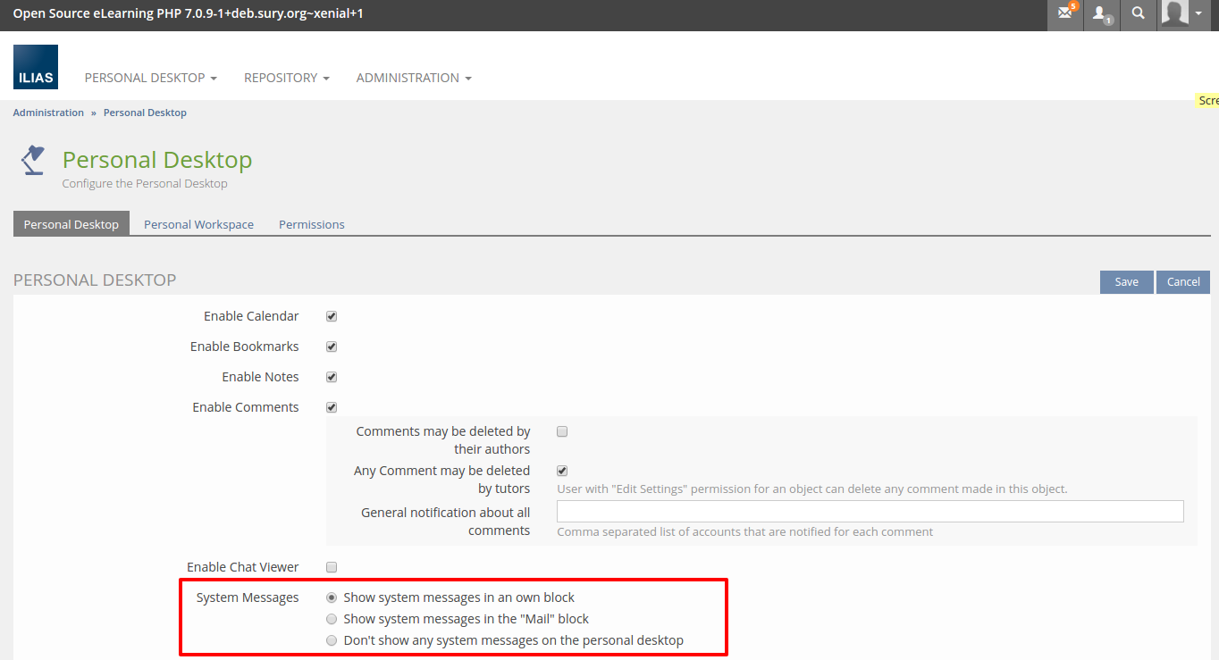Click the contacts user icon in header
The image size is (1219, 660).
click(x=1101, y=14)
